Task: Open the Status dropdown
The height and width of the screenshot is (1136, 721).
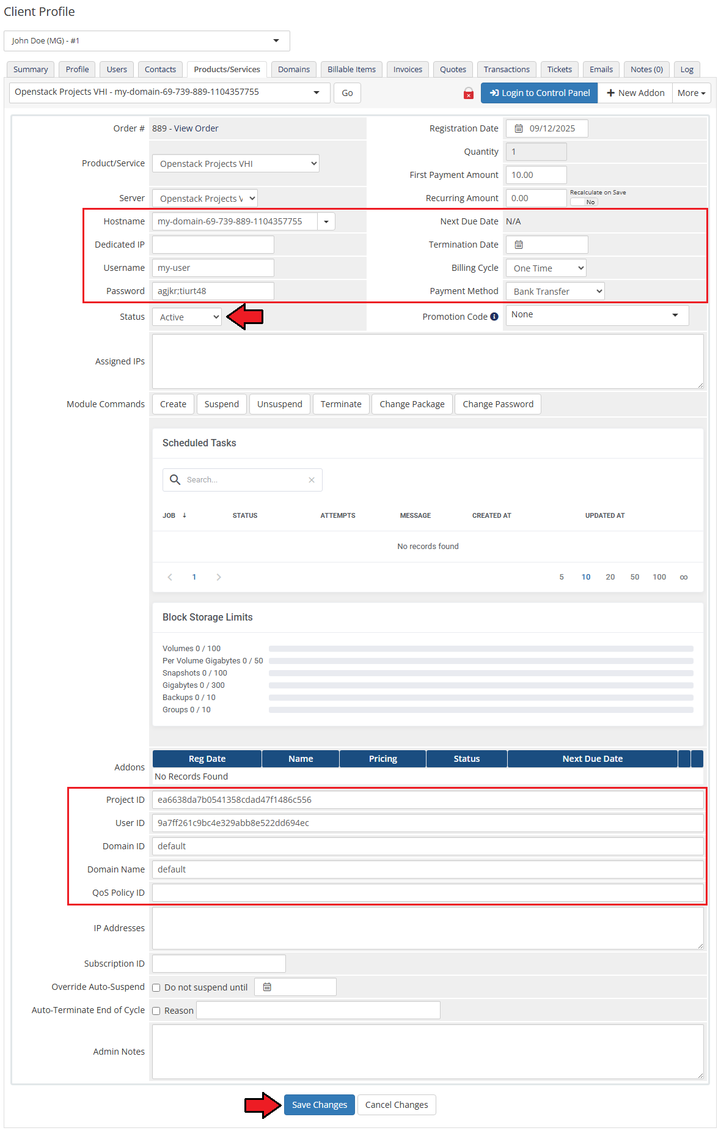Action: (187, 317)
